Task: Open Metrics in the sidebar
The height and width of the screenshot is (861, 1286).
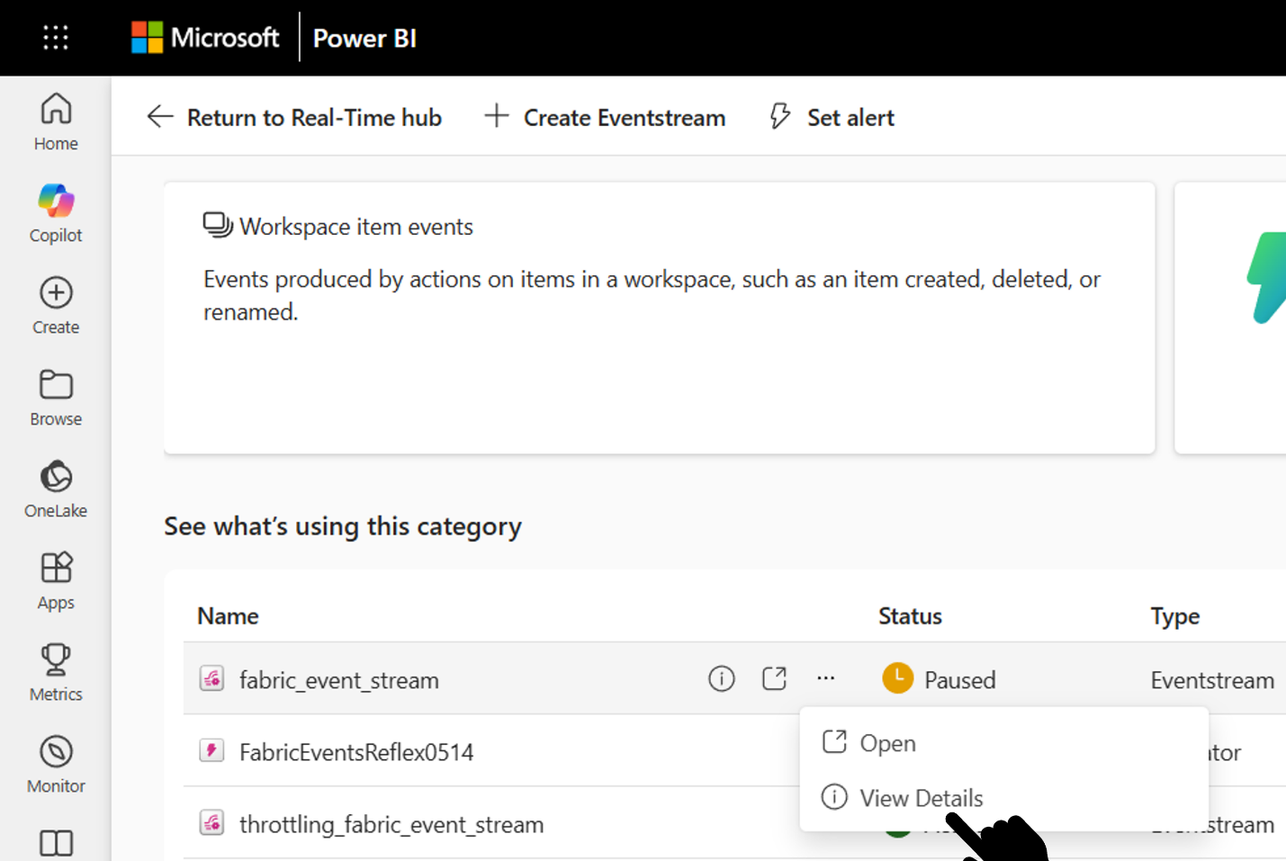Action: 55,670
